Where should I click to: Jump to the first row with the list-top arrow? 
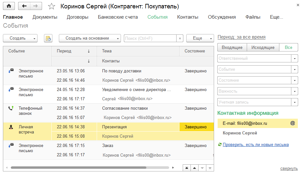(187, 168)
